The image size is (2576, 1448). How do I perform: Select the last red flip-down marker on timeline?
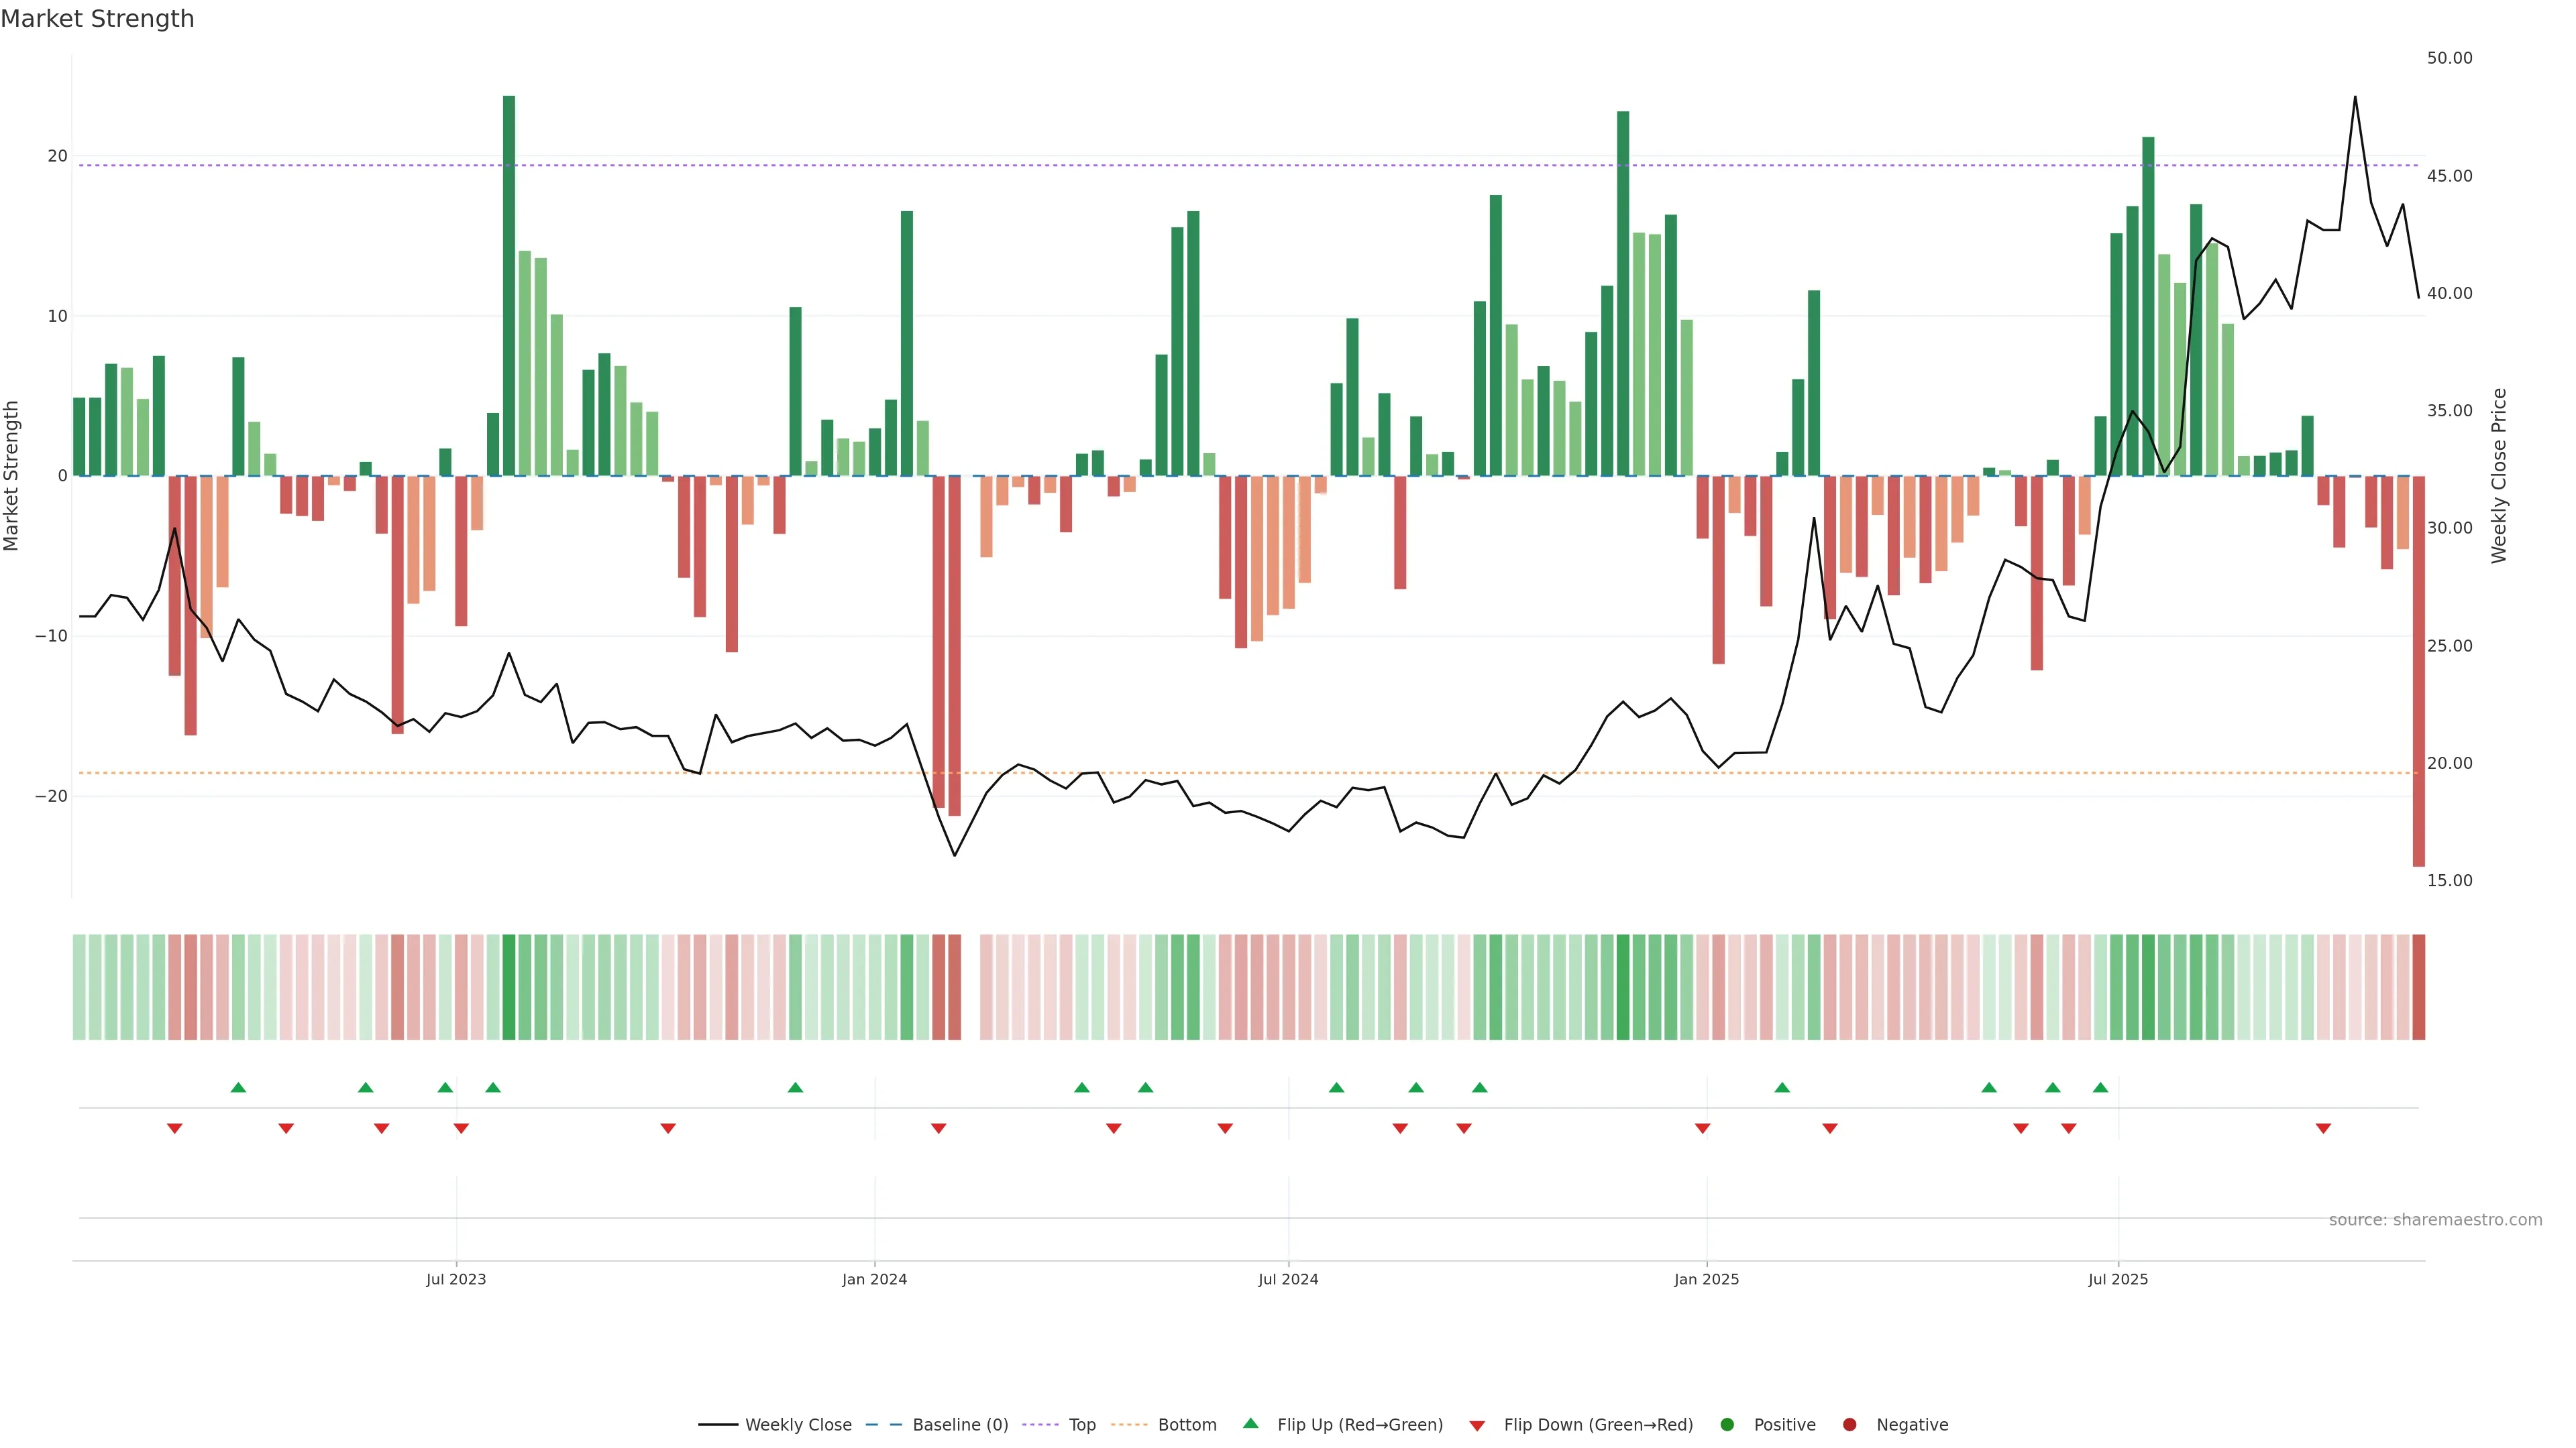tap(2323, 1128)
